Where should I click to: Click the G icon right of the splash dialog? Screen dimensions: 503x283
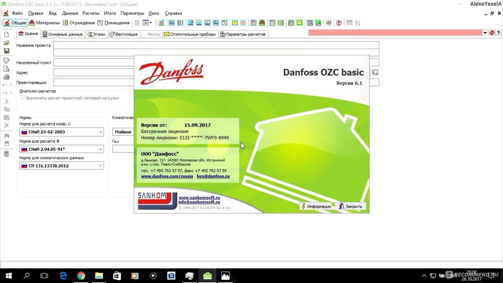coord(375,72)
